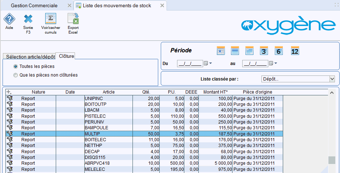Click the row icon for PERUNIV
The image size is (340, 173).
pyautogui.click(x=9, y=122)
